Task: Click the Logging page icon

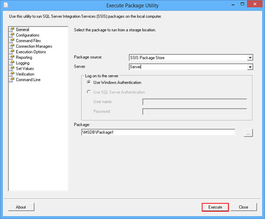Action: (12, 63)
